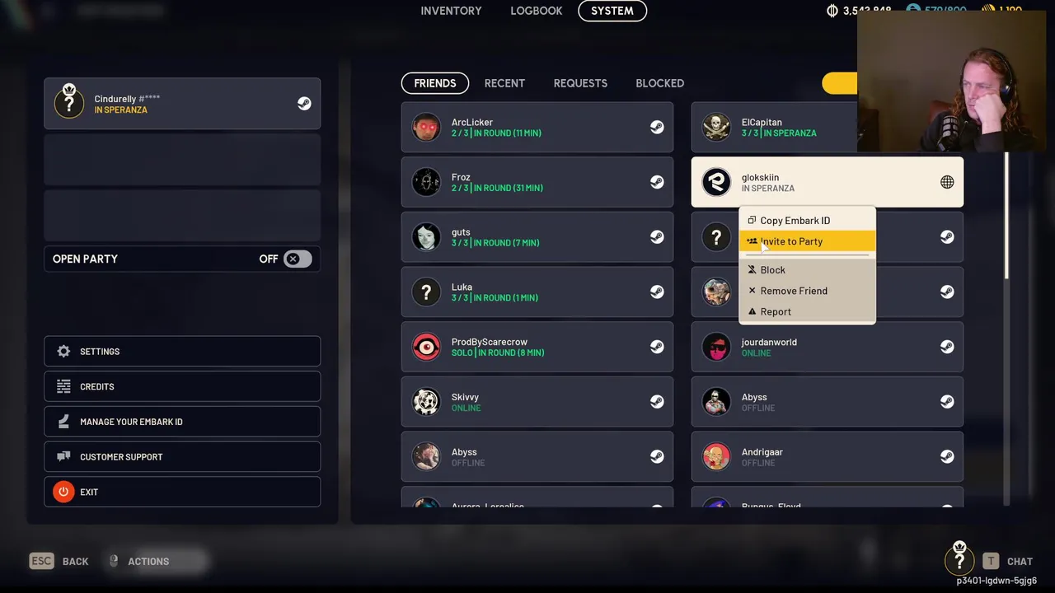Screen dimensions: 1055x593
Task: Go to the Inventory tab
Action: pyautogui.click(x=451, y=11)
